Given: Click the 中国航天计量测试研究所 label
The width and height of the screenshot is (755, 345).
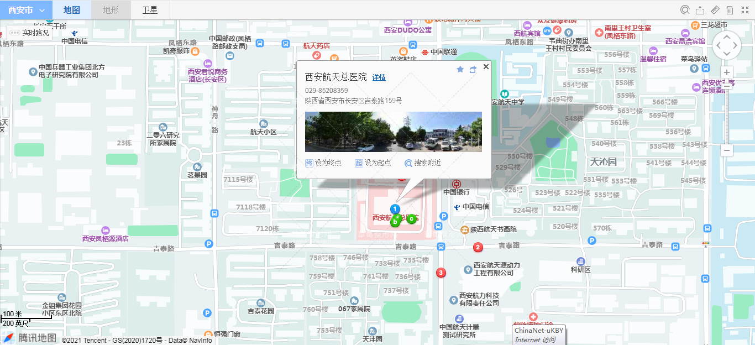Looking at the screenshot, I should click(x=459, y=331).
